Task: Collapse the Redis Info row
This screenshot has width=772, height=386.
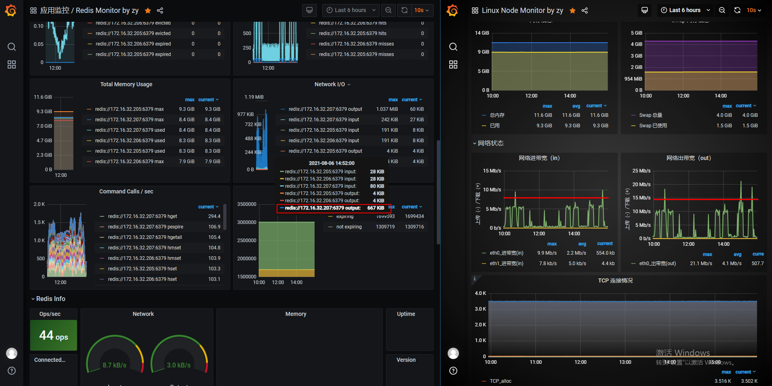Action: (50, 299)
